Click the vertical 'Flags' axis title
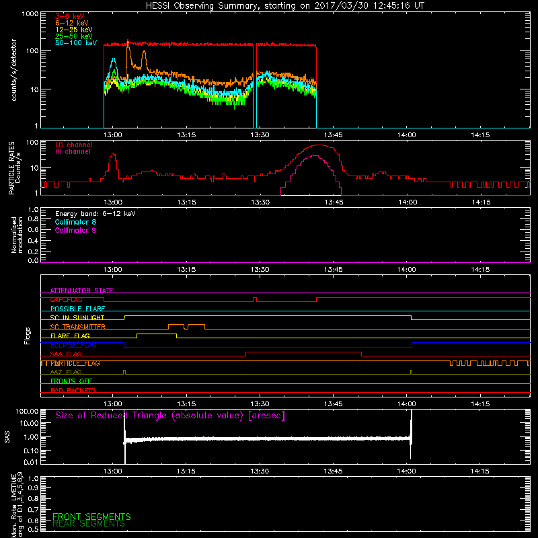 click(x=28, y=336)
